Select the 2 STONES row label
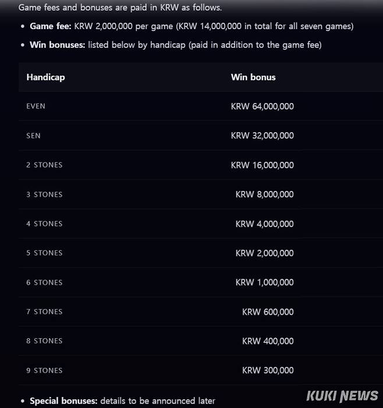The height and width of the screenshot is (408, 383). coord(44,165)
